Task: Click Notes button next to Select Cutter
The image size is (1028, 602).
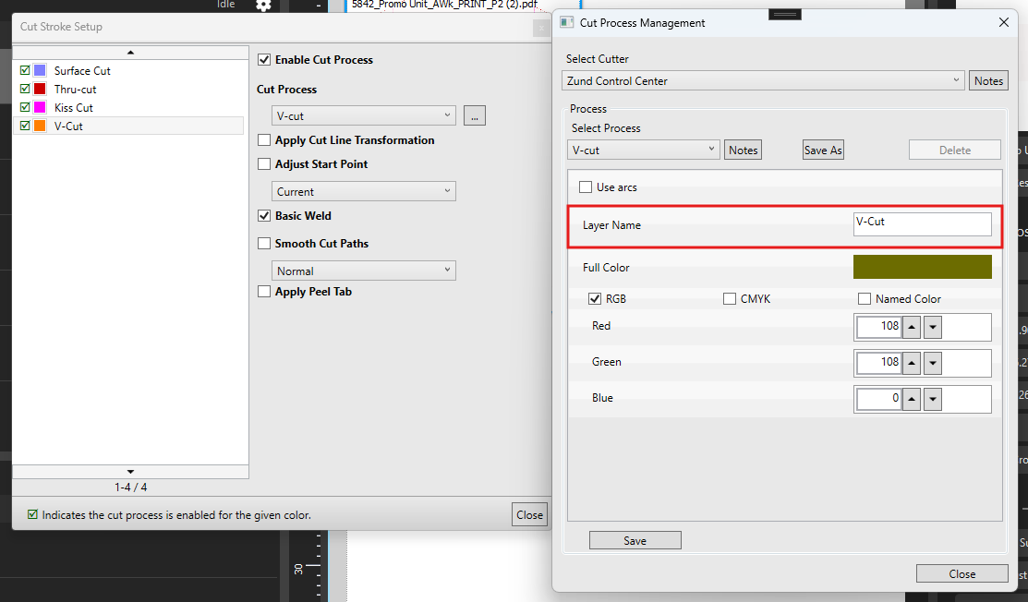Action: pyautogui.click(x=988, y=80)
